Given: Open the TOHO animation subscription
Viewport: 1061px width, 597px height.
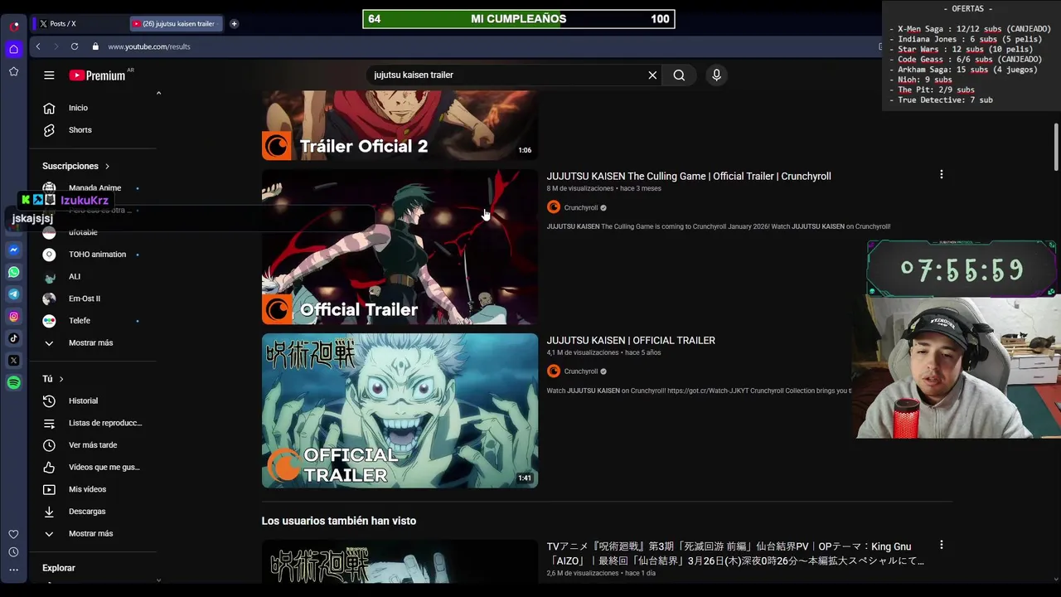Looking at the screenshot, I should click(97, 255).
